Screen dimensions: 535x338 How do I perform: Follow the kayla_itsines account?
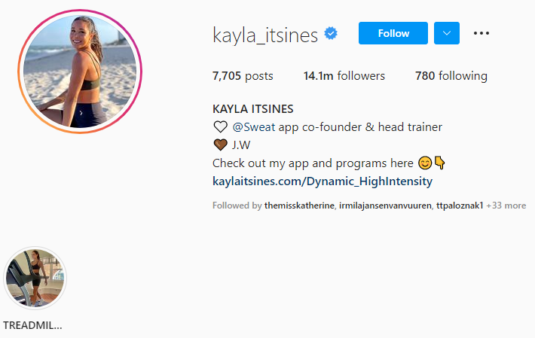click(x=393, y=33)
